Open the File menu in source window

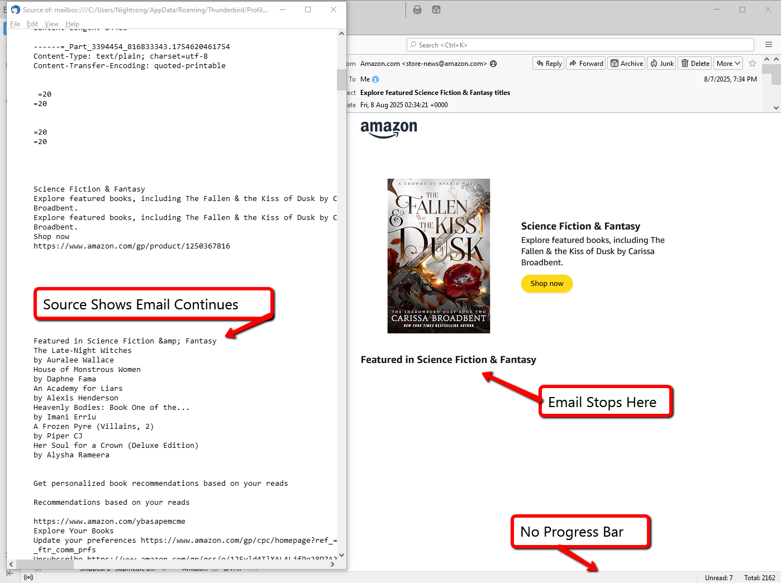[x=15, y=24]
